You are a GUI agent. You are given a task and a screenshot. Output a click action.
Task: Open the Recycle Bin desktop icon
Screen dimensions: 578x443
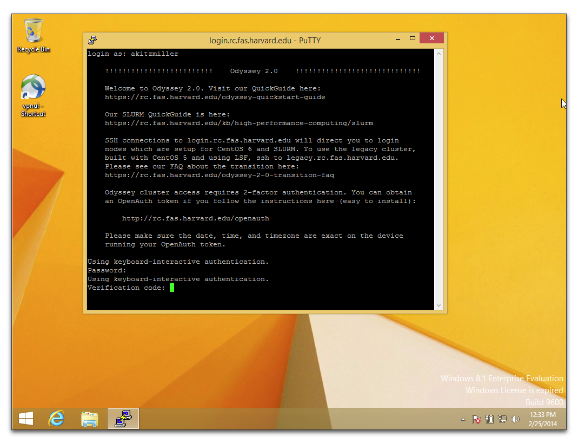[33, 36]
